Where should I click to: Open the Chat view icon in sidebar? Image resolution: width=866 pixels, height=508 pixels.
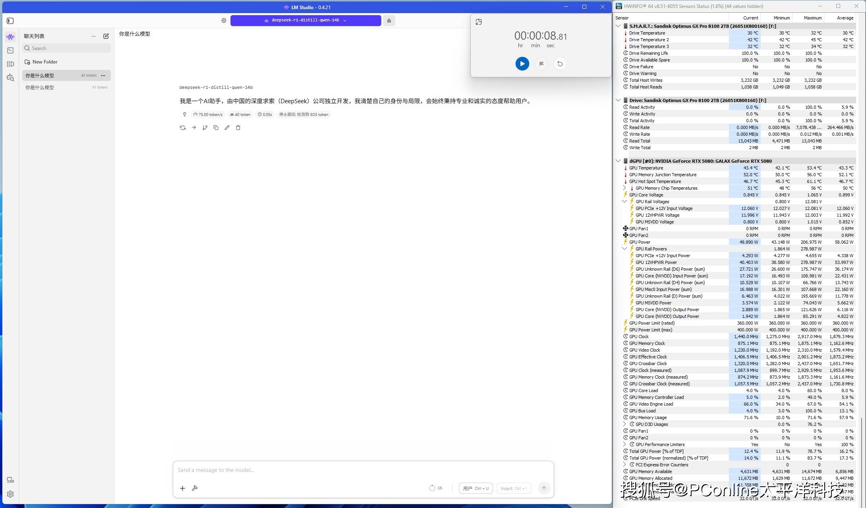click(x=10, y=37)
